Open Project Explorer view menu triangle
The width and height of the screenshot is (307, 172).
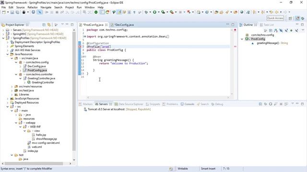62,24
